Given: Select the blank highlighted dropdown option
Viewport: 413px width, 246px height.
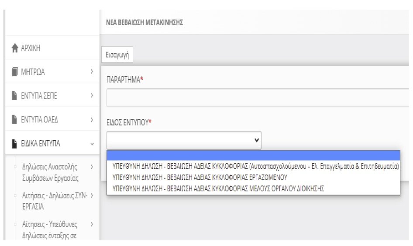Looking at the screenshot, I should click(253, 155).
